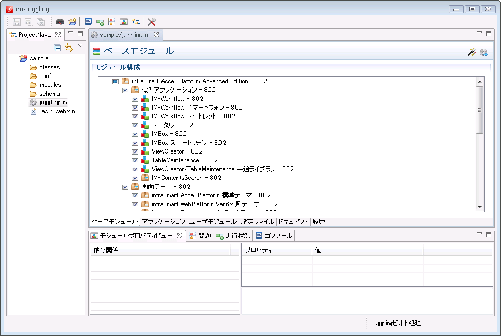501x336 pixels.
Task: Uncheck ポータル - 8.0.2 checkbox
Action: 135,126
